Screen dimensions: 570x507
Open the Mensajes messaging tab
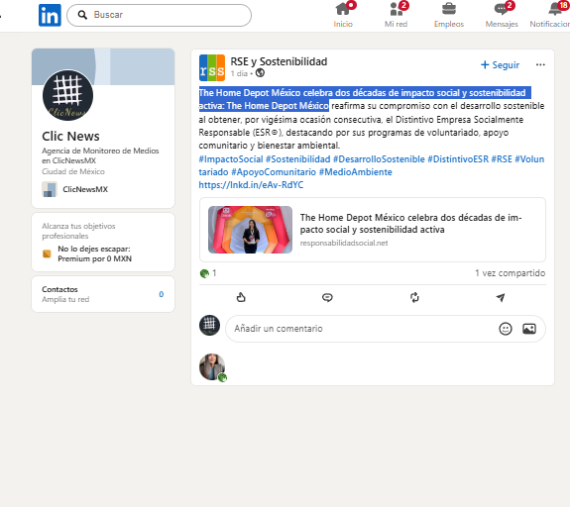(x=502, y=15)
